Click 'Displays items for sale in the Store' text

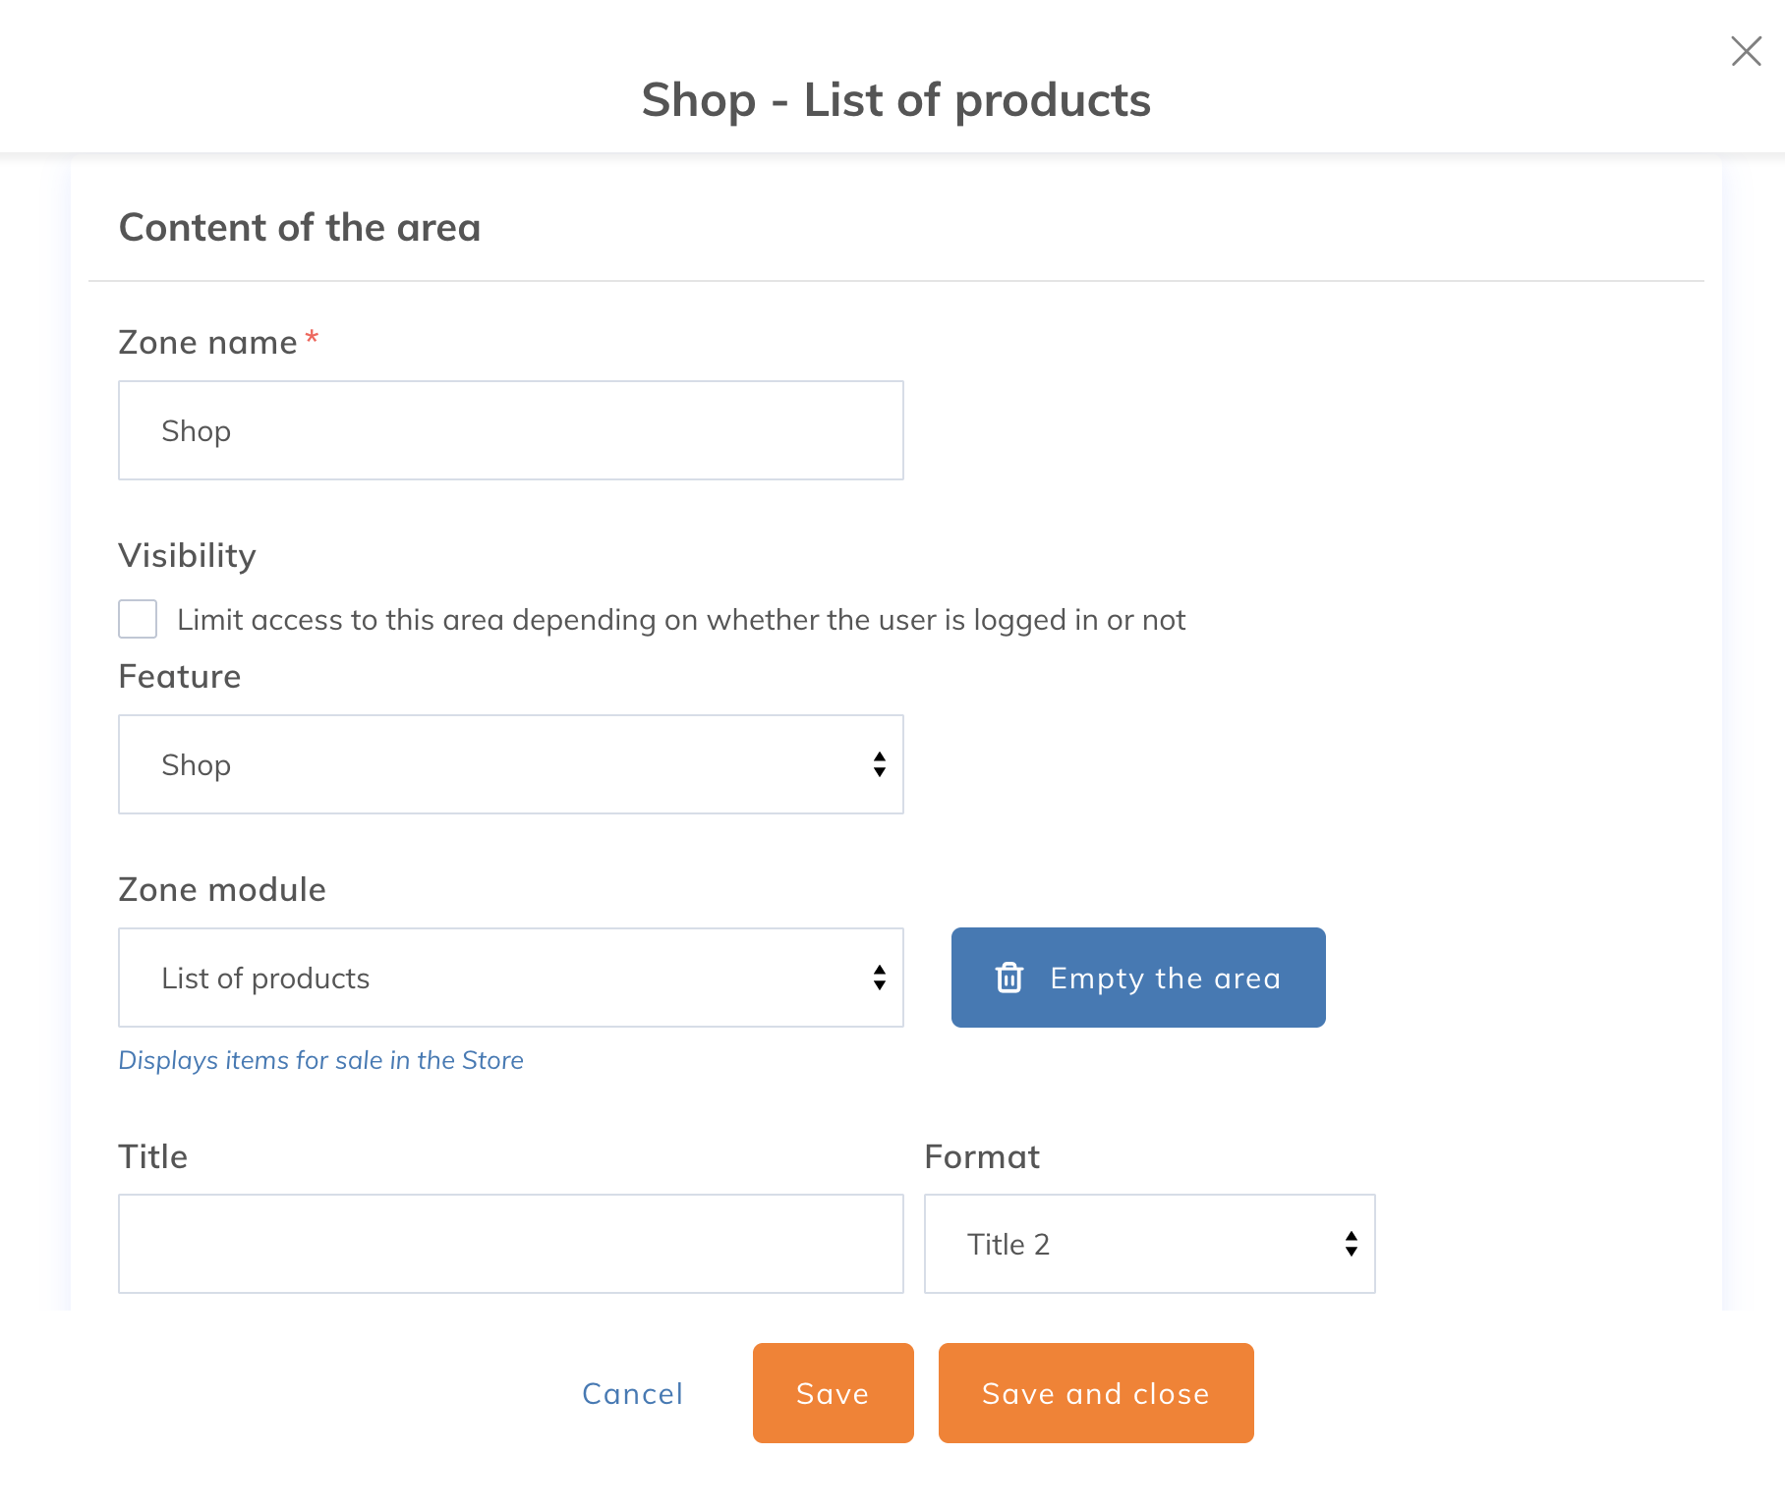pyautogui.click(x=320, y=1060)
